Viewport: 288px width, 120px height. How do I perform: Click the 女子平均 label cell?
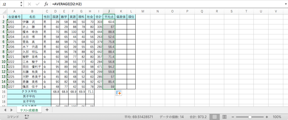[29, 101]
